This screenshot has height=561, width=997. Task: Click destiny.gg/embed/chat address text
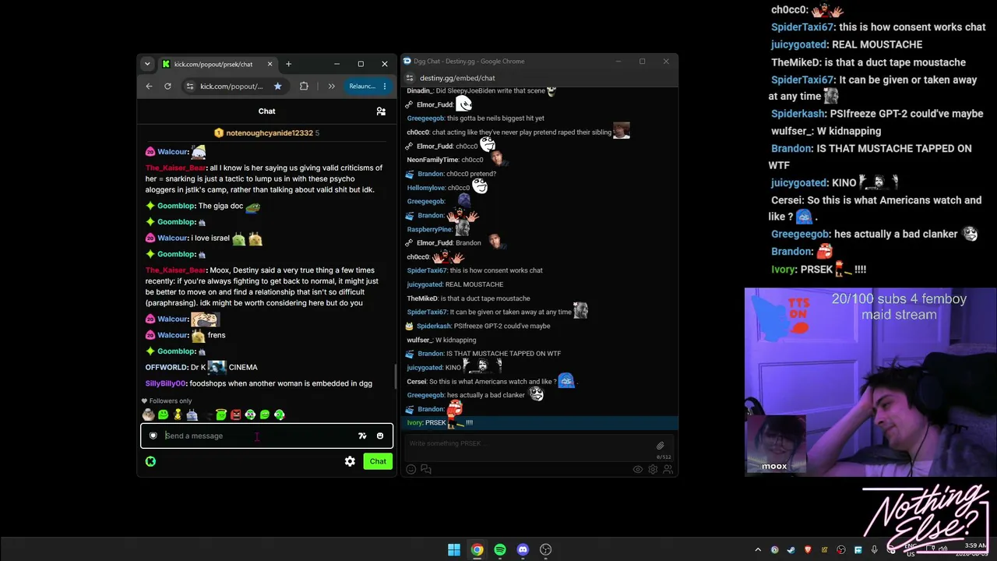457,78
